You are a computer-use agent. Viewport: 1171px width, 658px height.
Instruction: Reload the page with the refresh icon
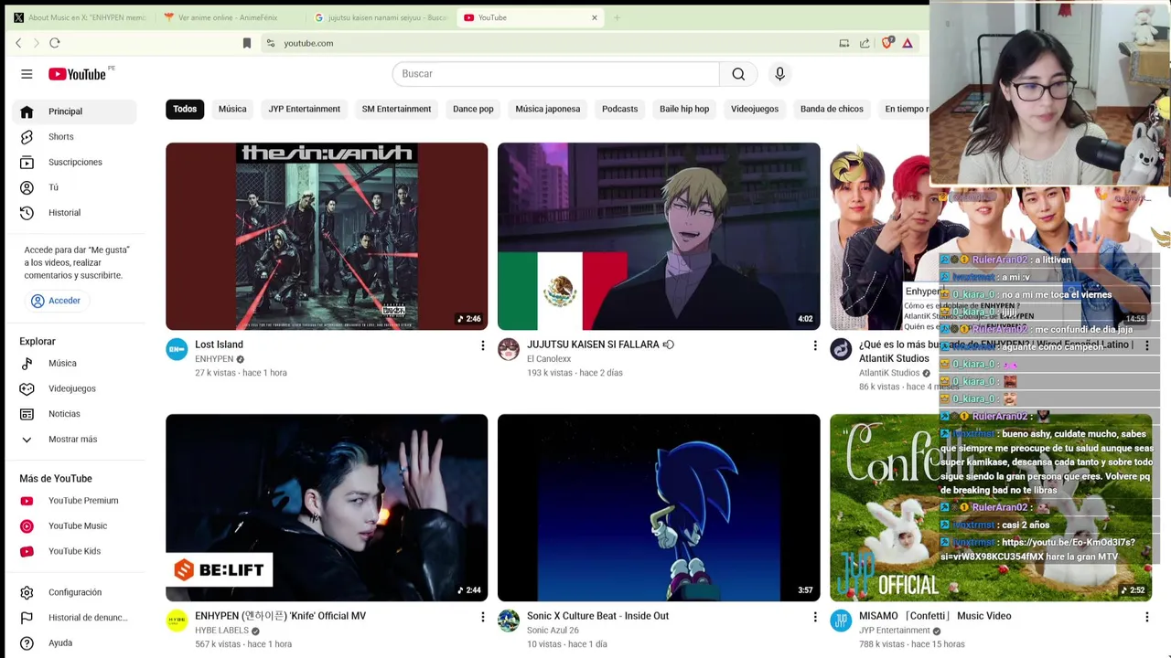[x=55, y=43]
